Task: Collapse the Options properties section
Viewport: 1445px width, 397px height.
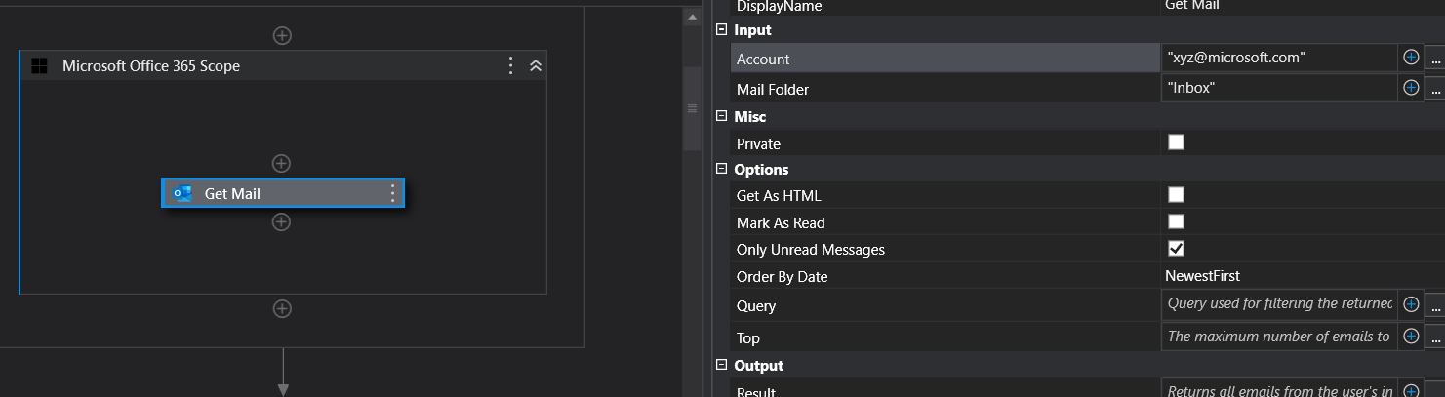Action: [721, 170]
